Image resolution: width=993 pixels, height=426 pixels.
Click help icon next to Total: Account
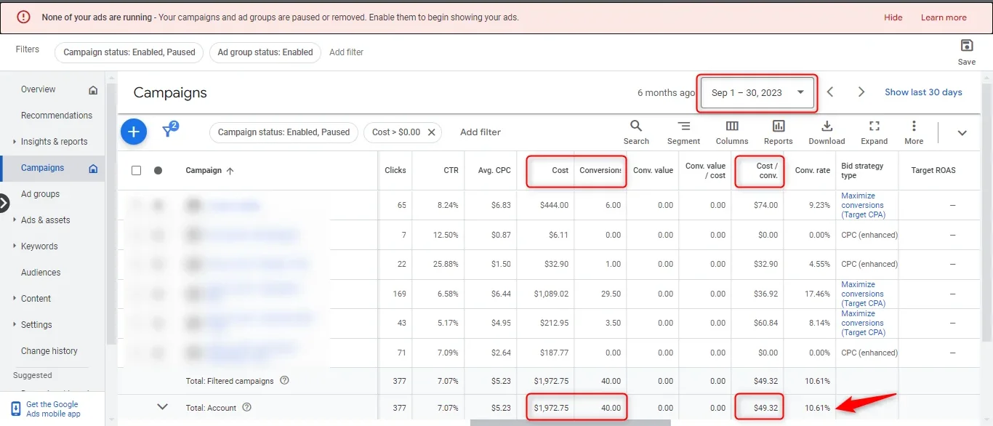click(246, 407)
